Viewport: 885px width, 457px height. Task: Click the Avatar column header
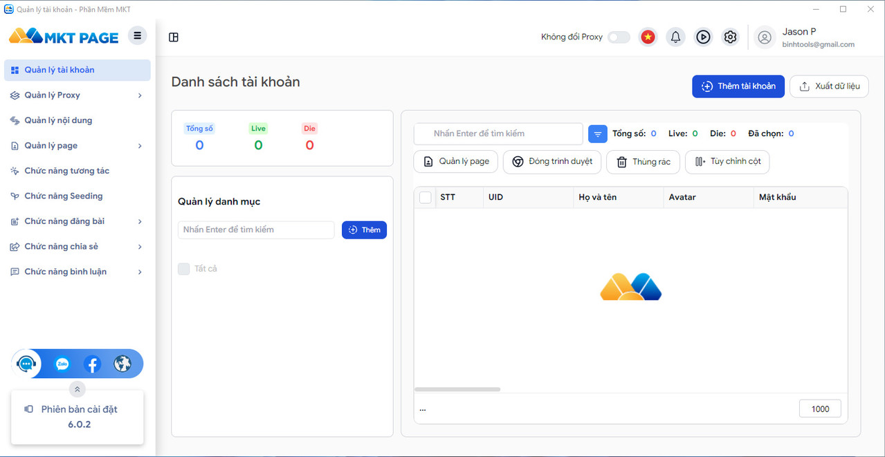[709, 198]
